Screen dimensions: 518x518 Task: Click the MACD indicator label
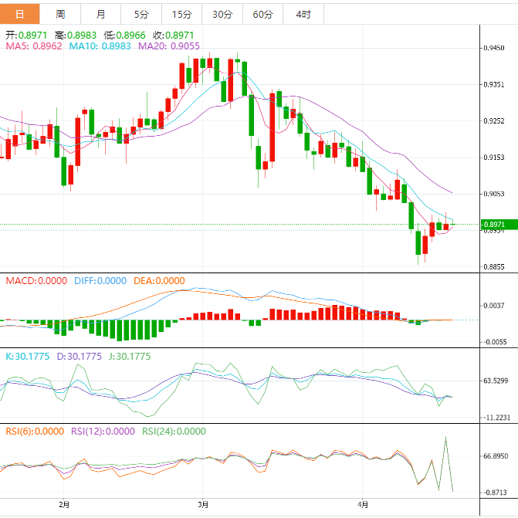pyautogui.click(x=36, y=281)
